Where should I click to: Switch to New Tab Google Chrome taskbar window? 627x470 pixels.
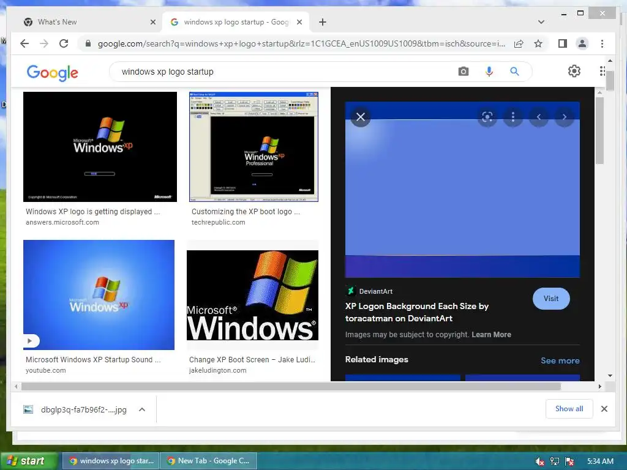click(209, 461)
